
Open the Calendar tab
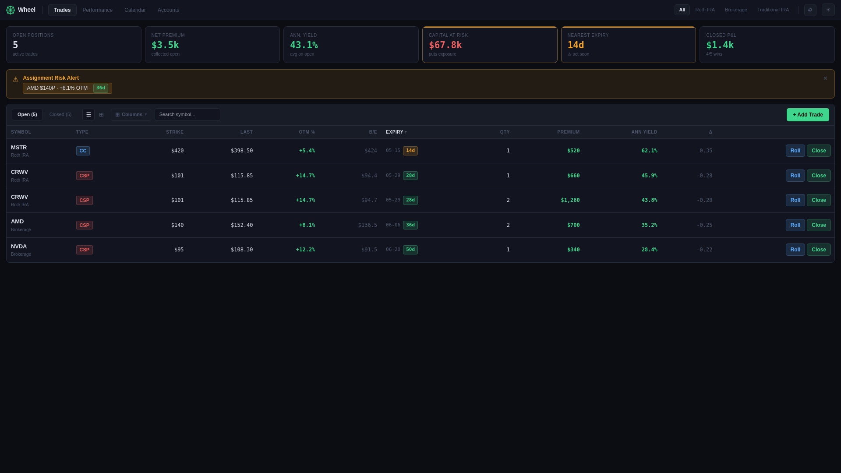click(135, 10)
